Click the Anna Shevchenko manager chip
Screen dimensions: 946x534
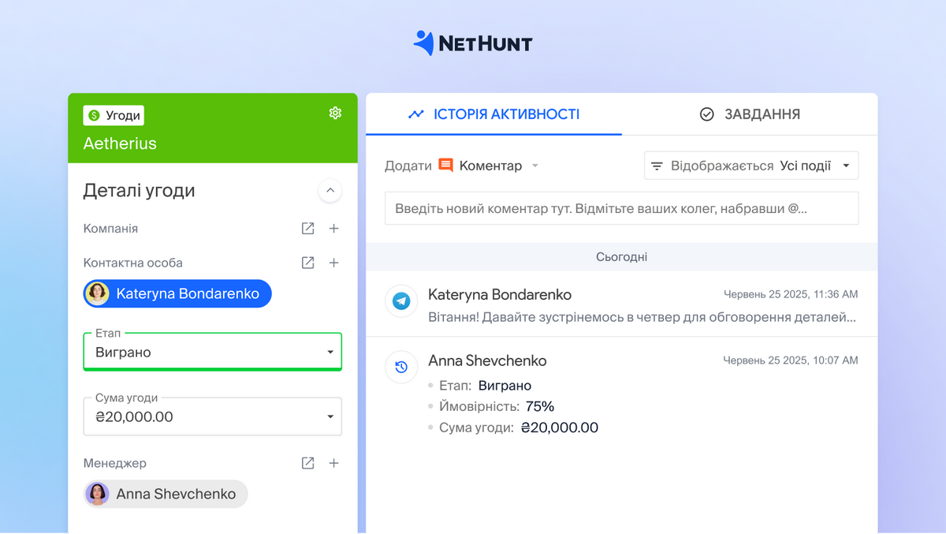[x=166, y=495]
